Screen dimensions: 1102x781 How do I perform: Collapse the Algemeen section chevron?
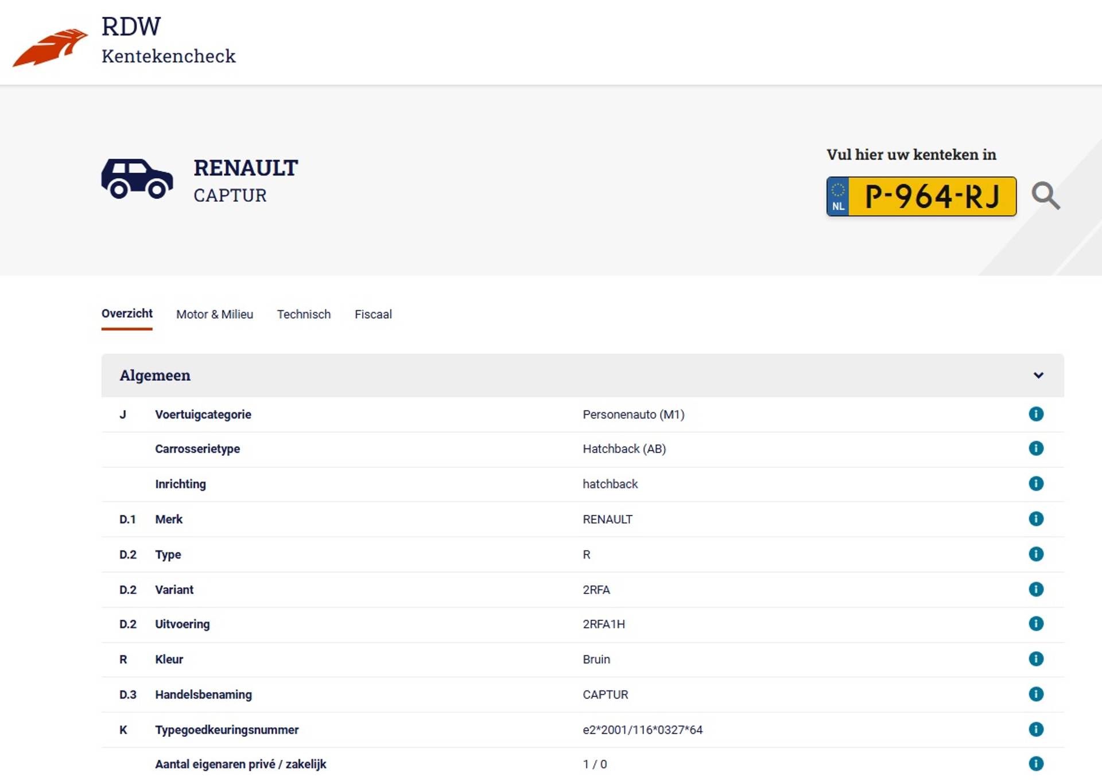click(1038, 376)
